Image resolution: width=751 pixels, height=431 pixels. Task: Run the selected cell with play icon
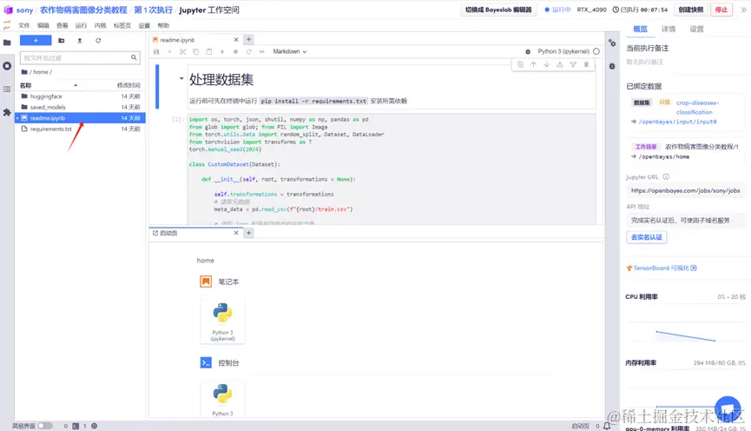click(x=222, y=52)
